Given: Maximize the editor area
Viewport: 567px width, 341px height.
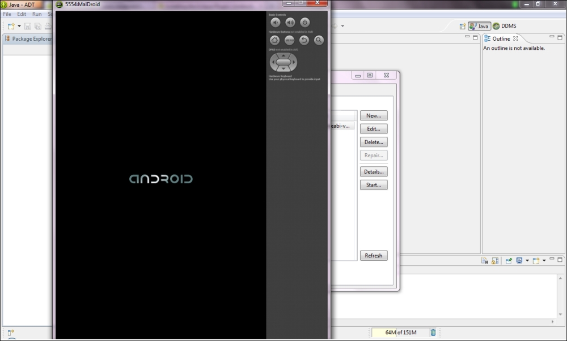Looking at the screenshot, I should coord(475,37).
